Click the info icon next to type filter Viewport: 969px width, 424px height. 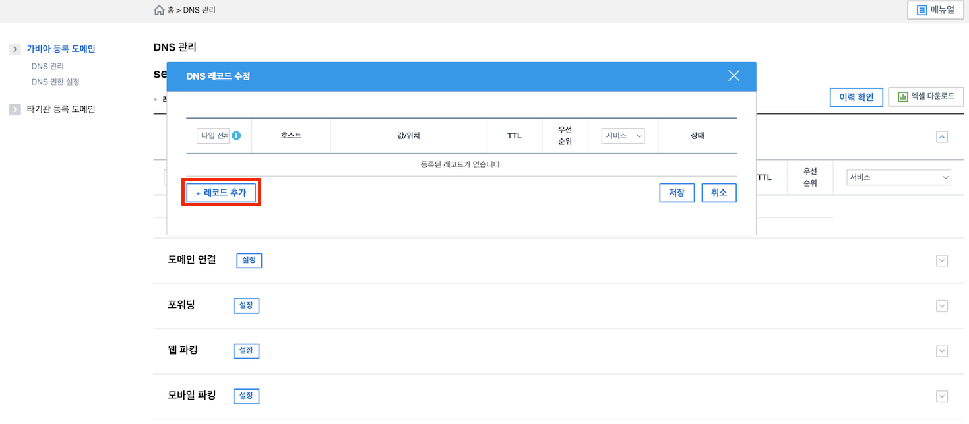(x=236, y=136)
